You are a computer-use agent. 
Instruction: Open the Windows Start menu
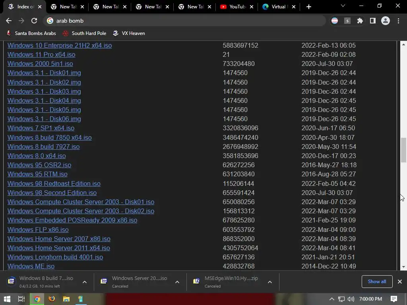point(7,299)
